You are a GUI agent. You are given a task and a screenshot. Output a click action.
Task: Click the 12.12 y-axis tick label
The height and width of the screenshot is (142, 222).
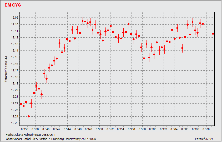coord(14,38)
